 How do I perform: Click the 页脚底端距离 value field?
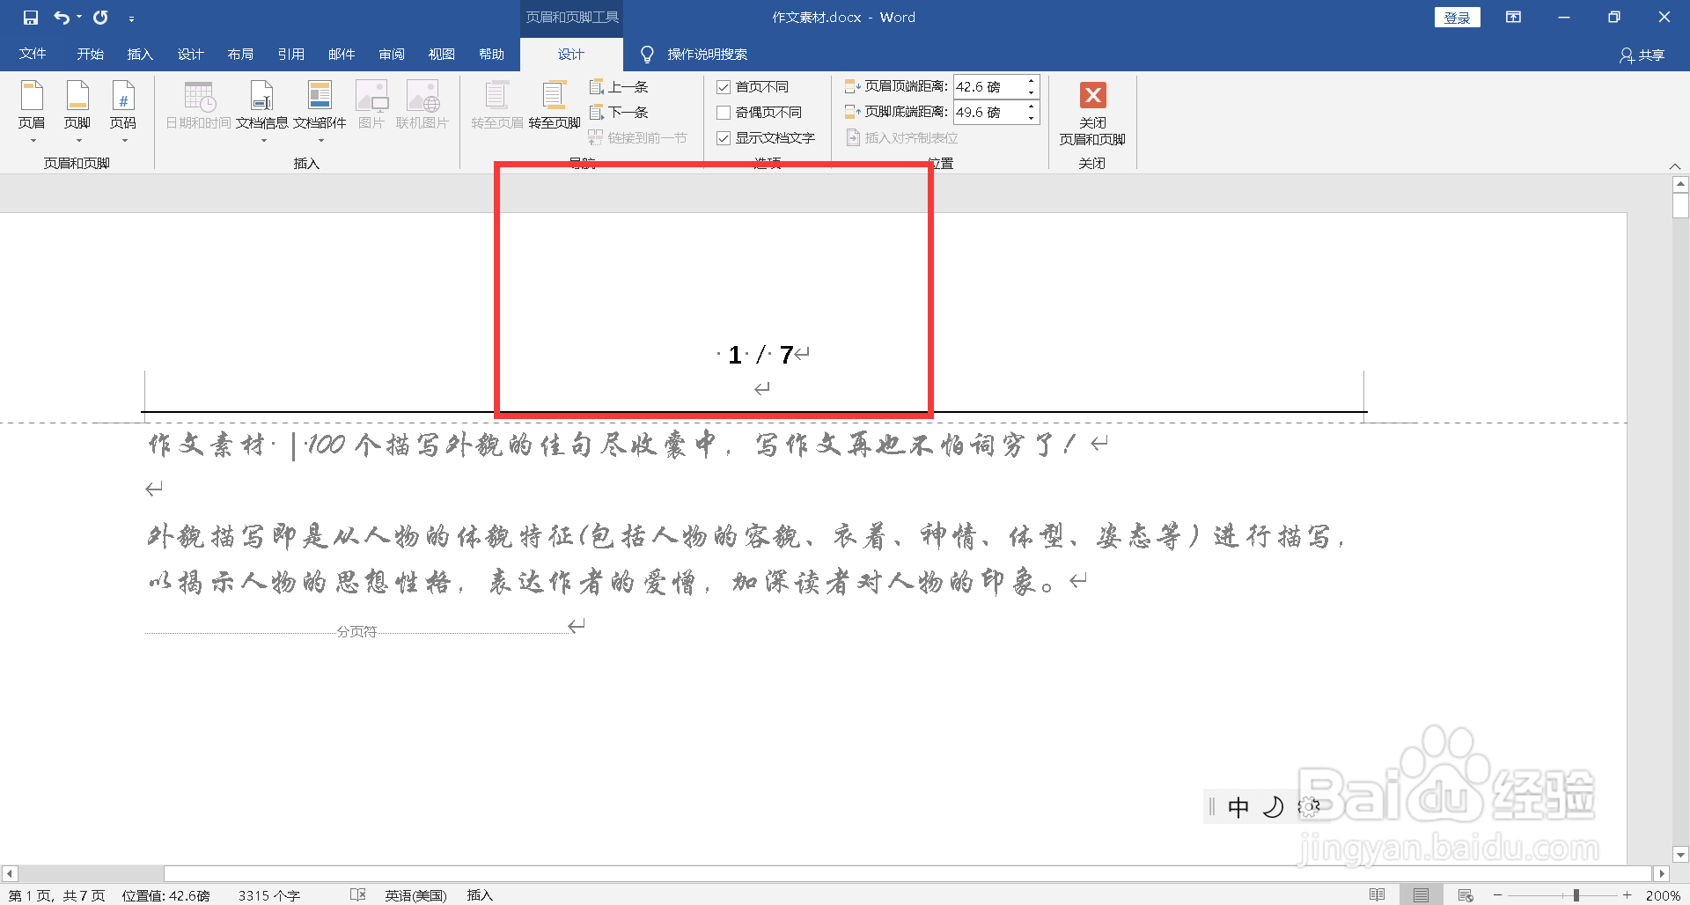(x=988, y=113)
